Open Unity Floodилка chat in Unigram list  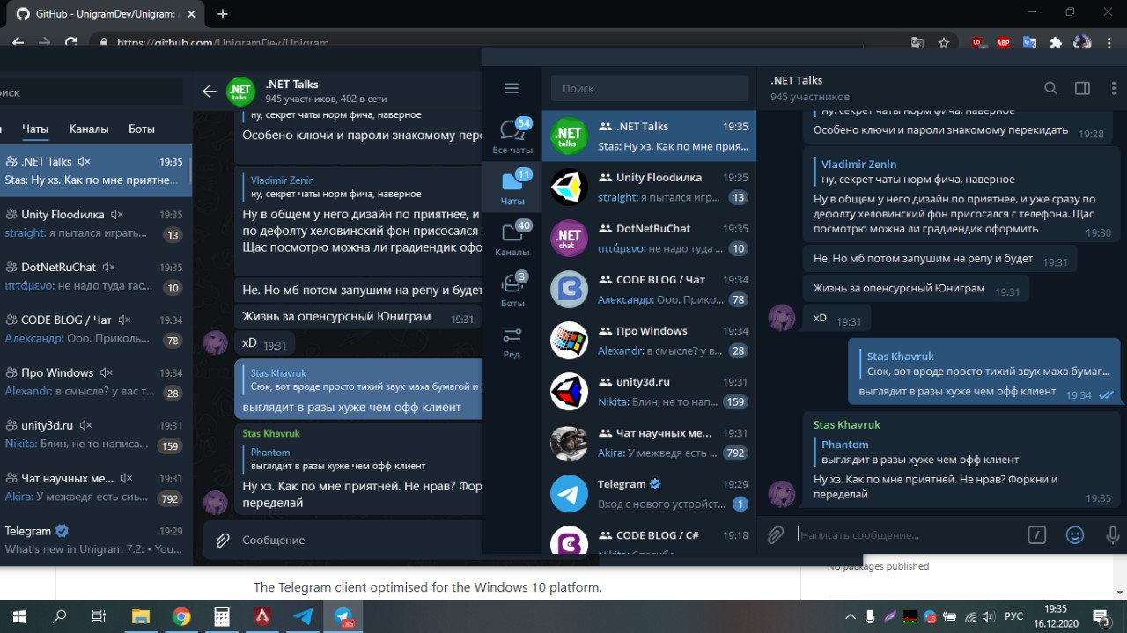click(x=96, y=224)
